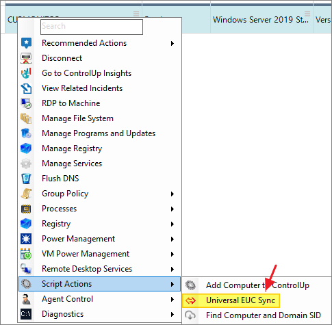Image resolution: width=332 pixels, height=325 pixels.
Task: Expand the Group Policy submenu arrow
Action: pos(173,194)
